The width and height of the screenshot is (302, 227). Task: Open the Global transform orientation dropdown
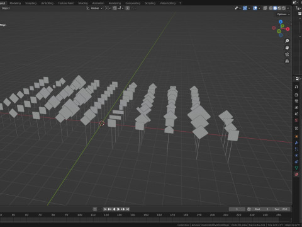(94, 8)
